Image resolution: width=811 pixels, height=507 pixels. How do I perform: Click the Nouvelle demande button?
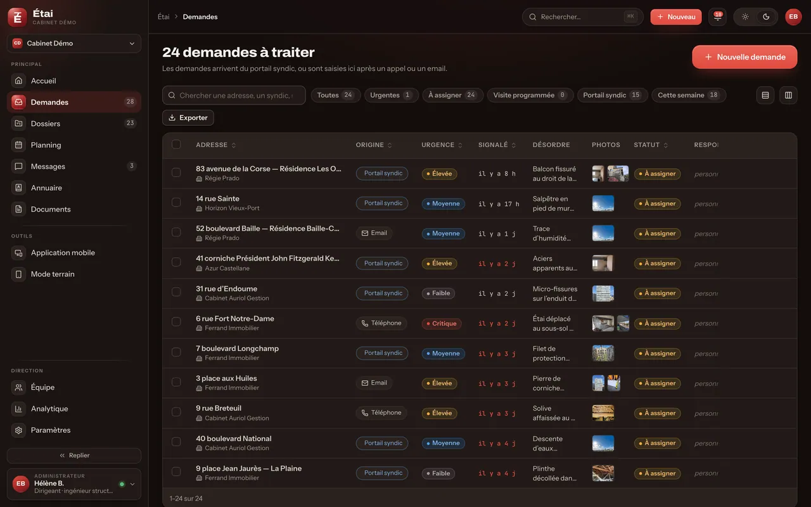coord(744,57)
